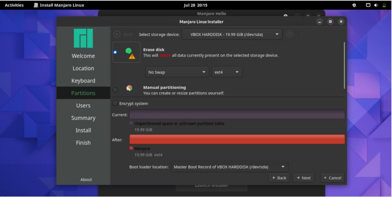
Task: Select the Erase disk radio button
Action: [x=115, y=52]
